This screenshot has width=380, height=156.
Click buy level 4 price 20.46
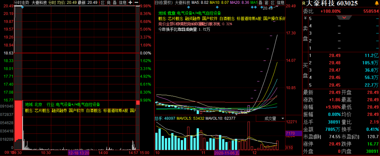point(334,77)
